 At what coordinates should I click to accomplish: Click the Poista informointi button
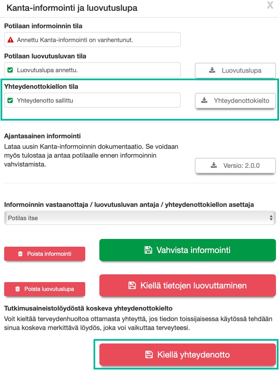[x=45, y=254]
